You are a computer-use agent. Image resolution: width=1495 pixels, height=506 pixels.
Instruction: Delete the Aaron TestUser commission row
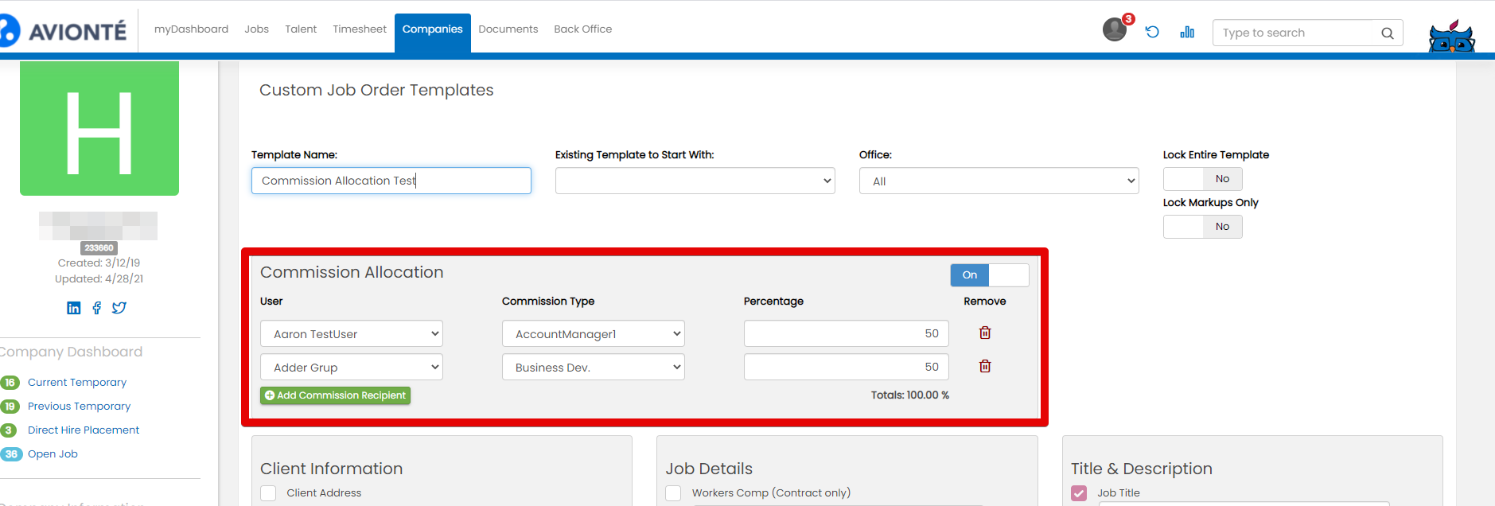pyautogui.click(x=985, y=333)
